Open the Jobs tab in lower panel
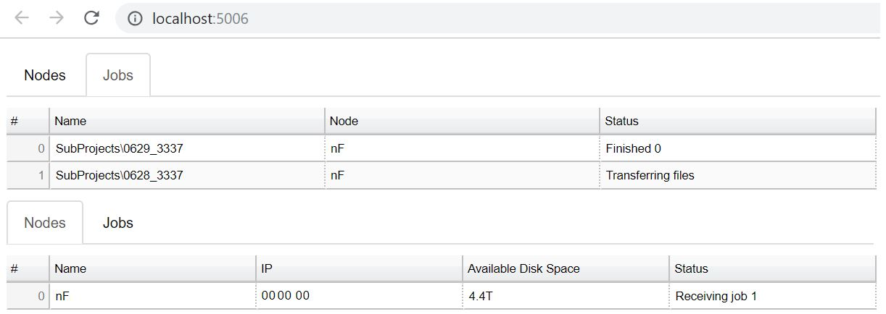Image resolution: width=886 pixels, height=314 pixels. (x=118, y=223)
